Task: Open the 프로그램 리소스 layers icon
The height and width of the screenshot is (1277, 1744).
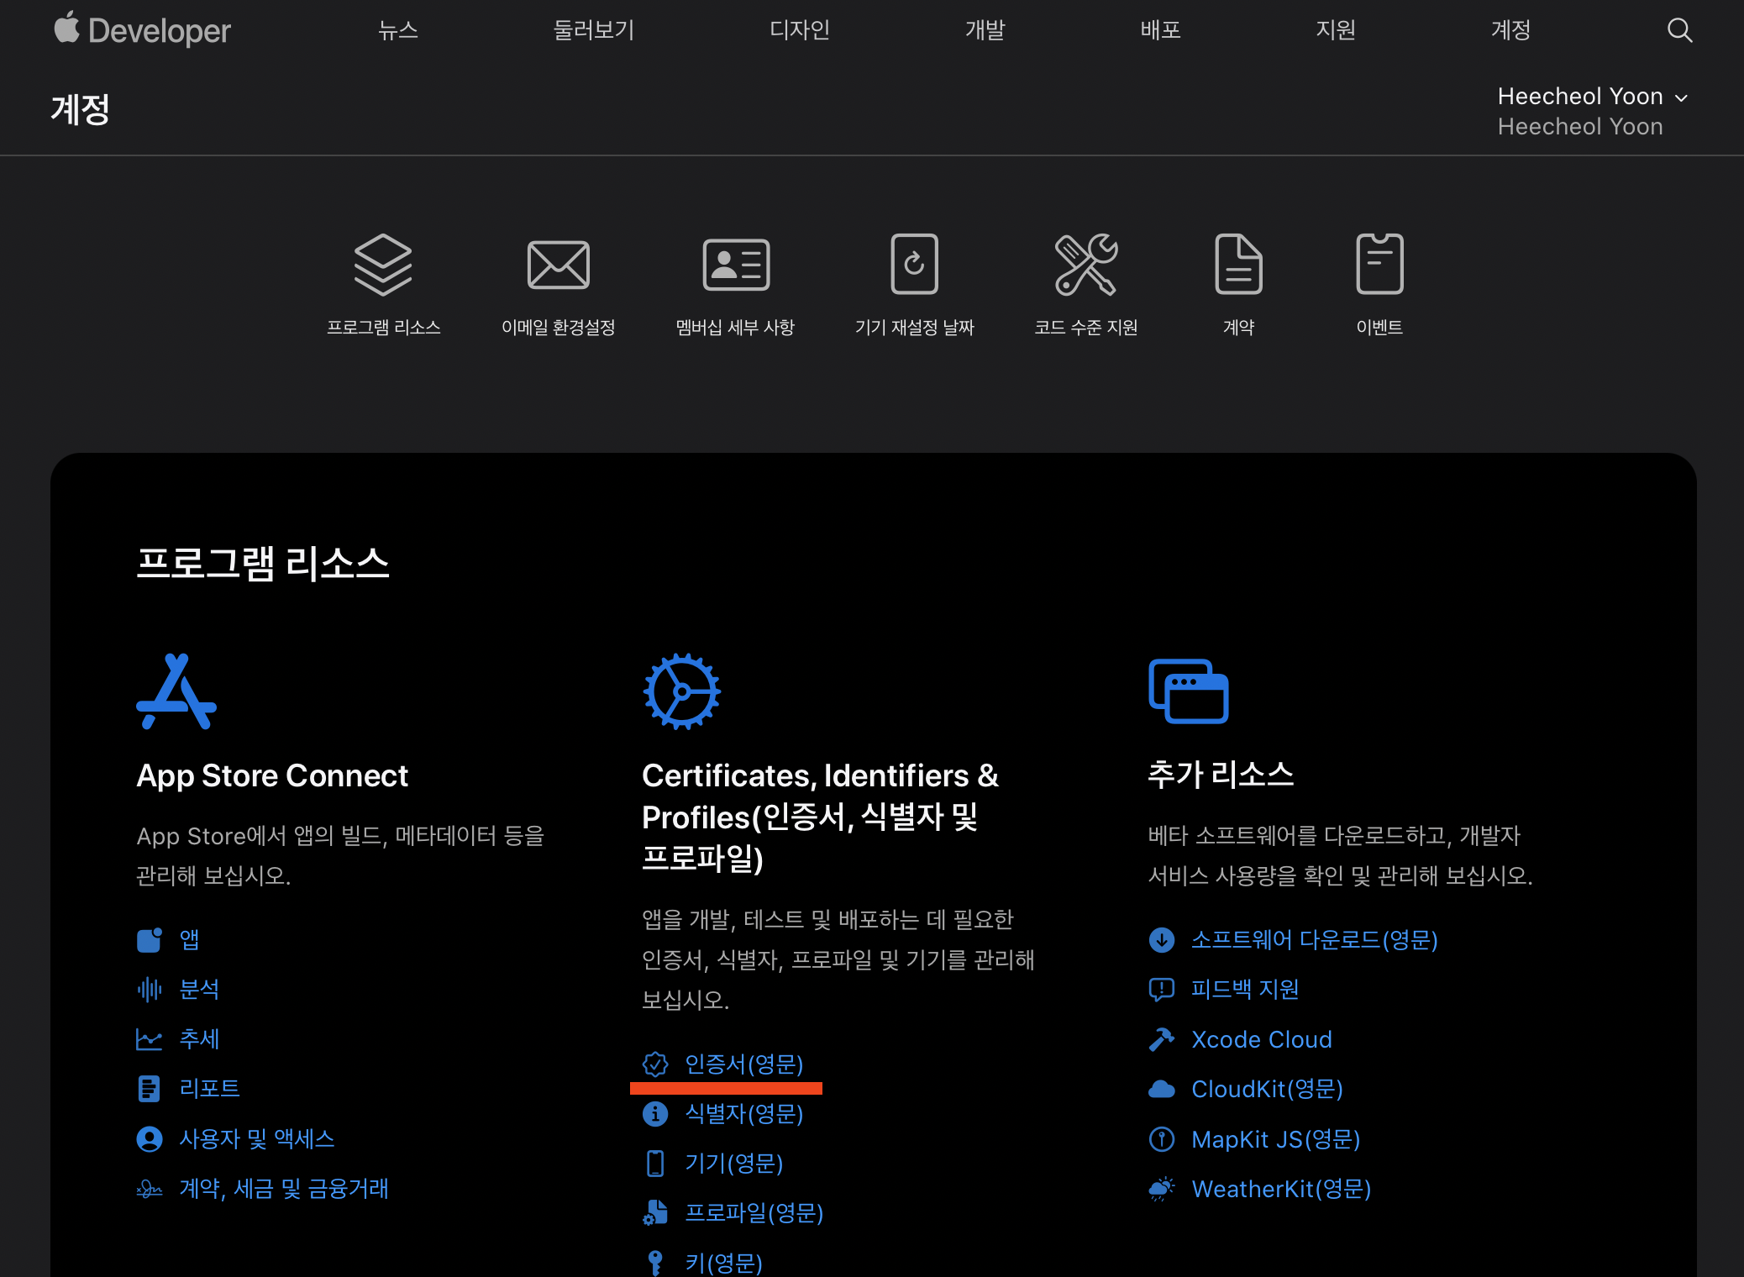Action: click(x=383, y=265)
